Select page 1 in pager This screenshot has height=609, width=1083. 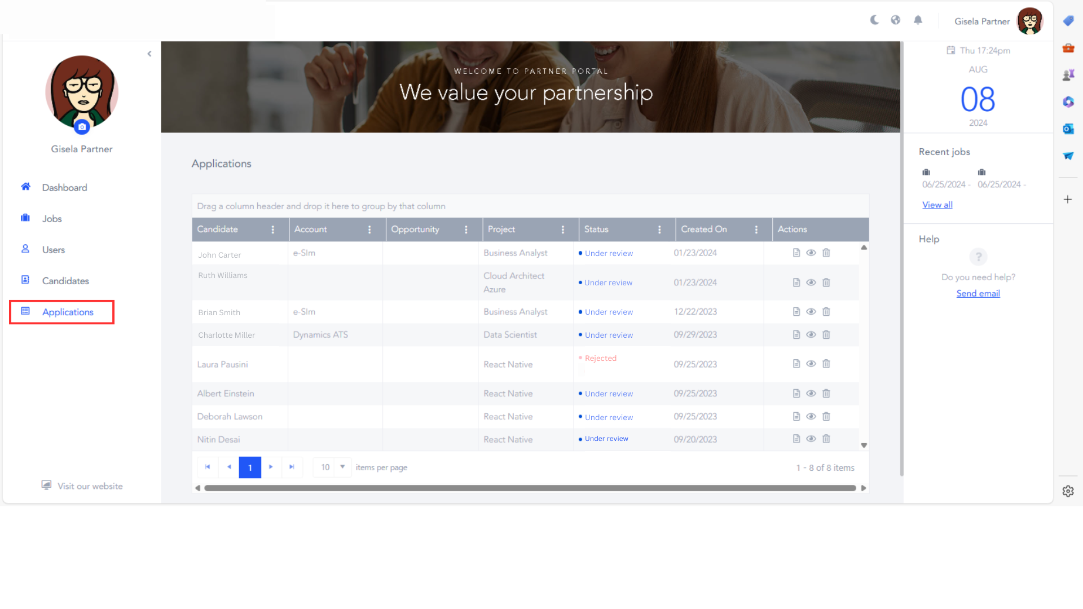pyautogui.click(x=250, y=467)
